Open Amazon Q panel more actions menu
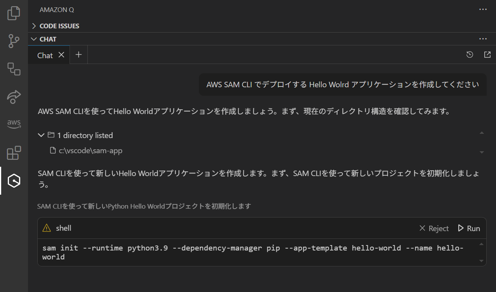 point(483,9)
